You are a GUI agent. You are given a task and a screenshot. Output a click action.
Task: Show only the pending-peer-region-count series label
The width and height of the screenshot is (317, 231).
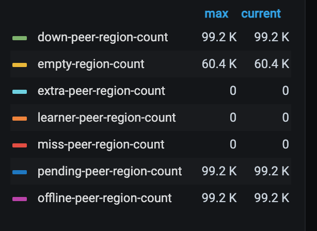point(109,172)
